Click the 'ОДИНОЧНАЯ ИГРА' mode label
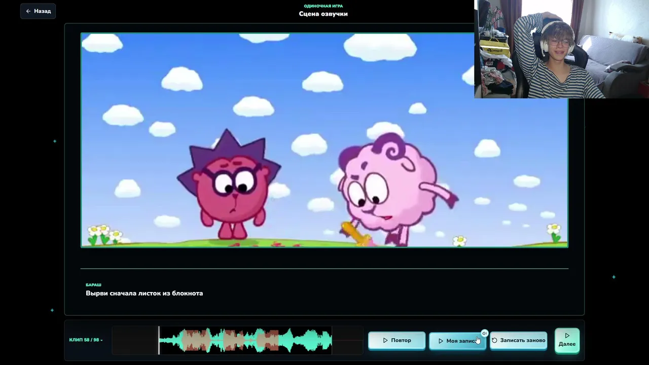This screenshot has width=649, height=365. pyautogui.click(x=323, y=6)
